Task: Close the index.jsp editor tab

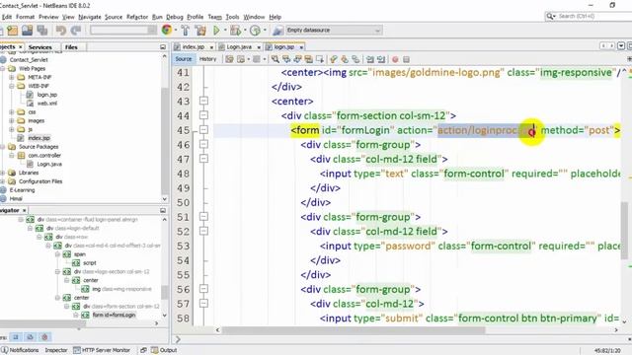Action: point(211,47)
